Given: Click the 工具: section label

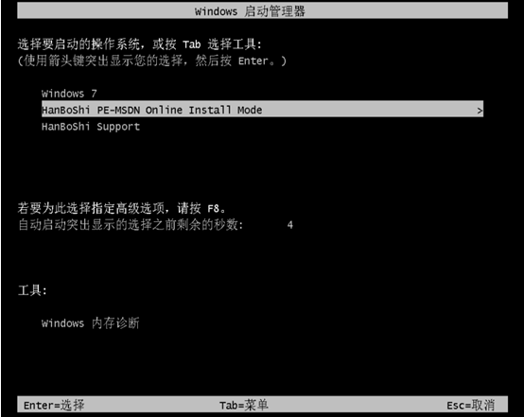Looking at the screenshot, I should tap(32, 290).
